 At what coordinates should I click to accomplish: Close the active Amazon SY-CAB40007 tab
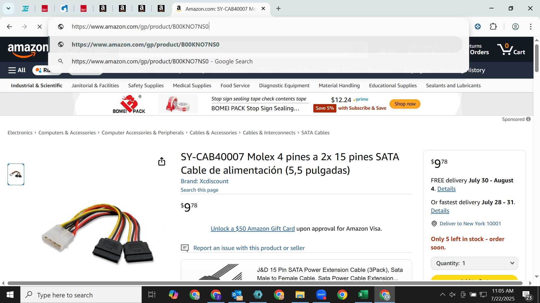coord(263,9)
